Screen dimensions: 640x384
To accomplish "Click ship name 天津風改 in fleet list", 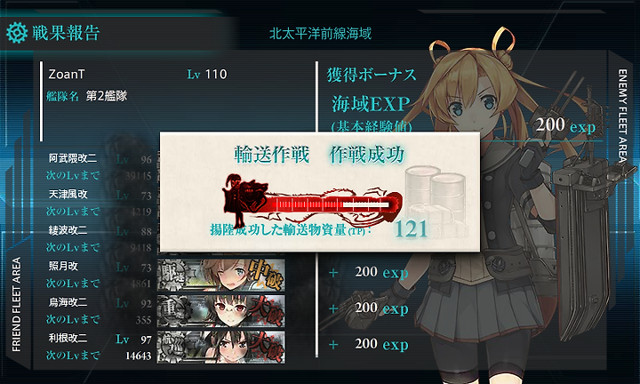I will pyautogui.click(x=68, y=195).
